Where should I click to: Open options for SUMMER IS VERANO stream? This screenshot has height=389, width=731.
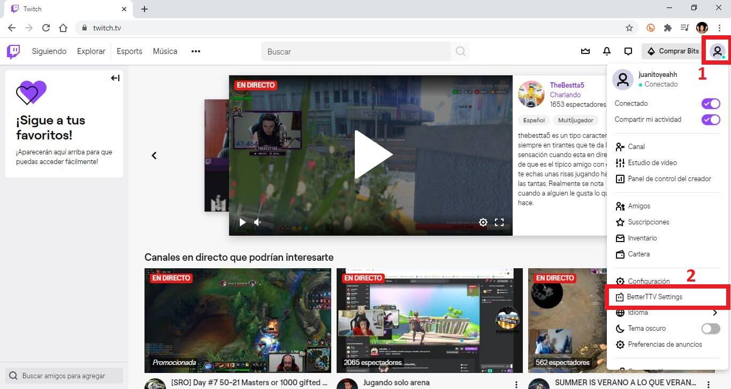tap(708, 385)
